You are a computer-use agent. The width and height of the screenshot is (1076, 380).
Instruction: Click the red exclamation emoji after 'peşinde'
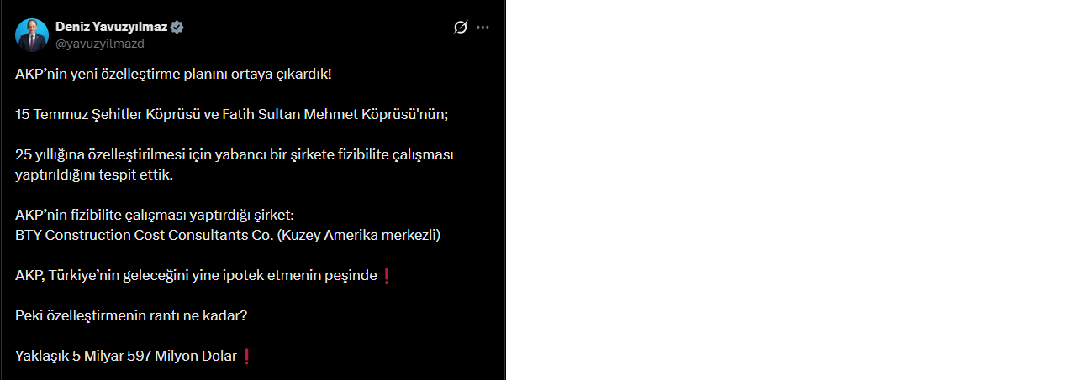387,275
